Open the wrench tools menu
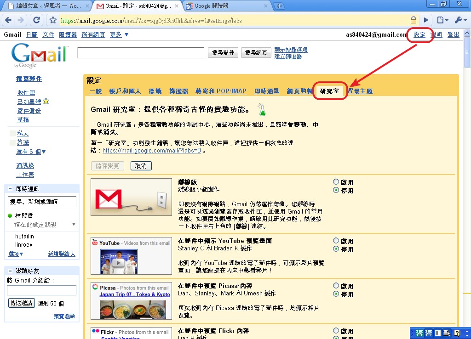 (460, 20)
